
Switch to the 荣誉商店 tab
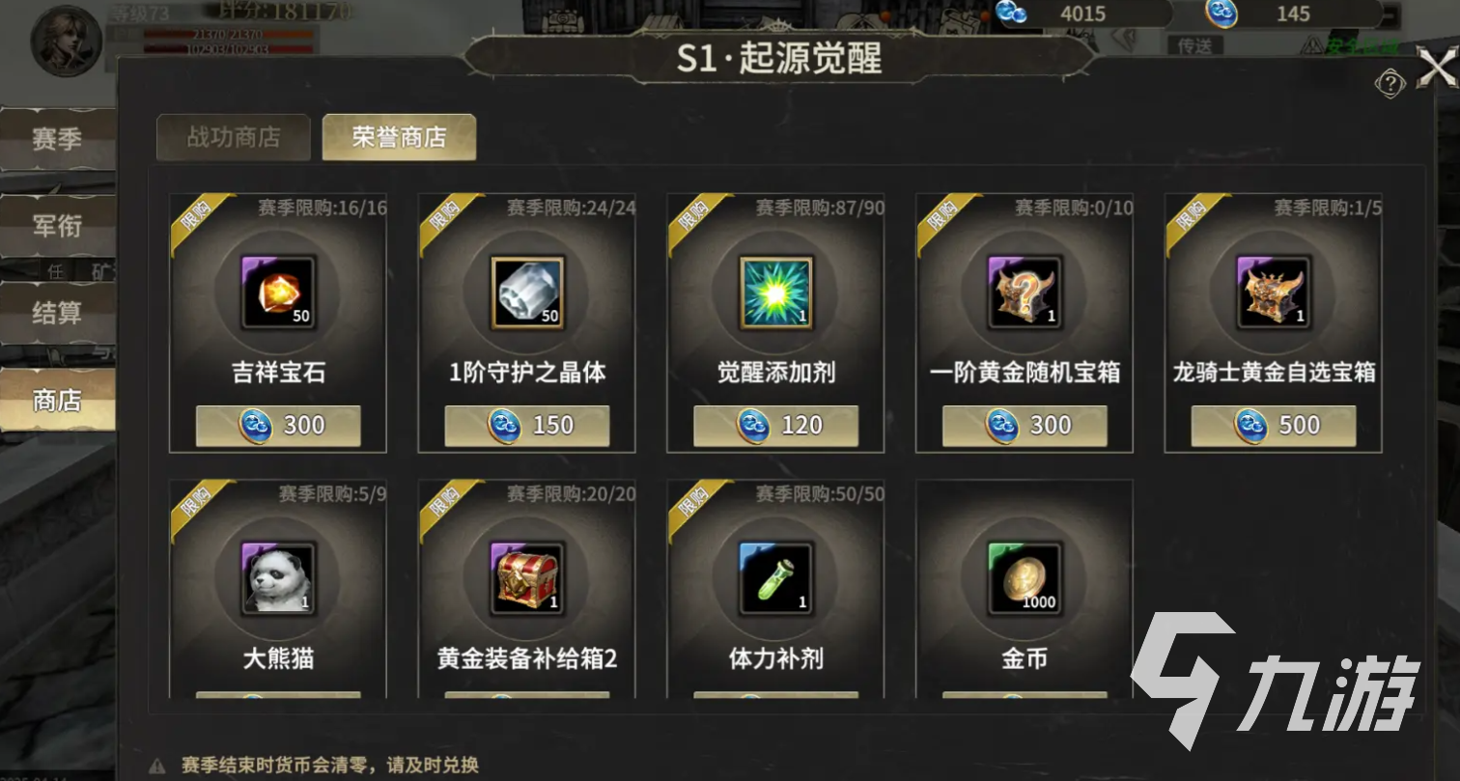[399, 137]
